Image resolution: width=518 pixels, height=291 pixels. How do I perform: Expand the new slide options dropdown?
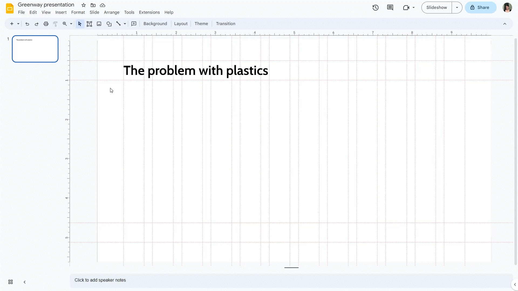18,23
